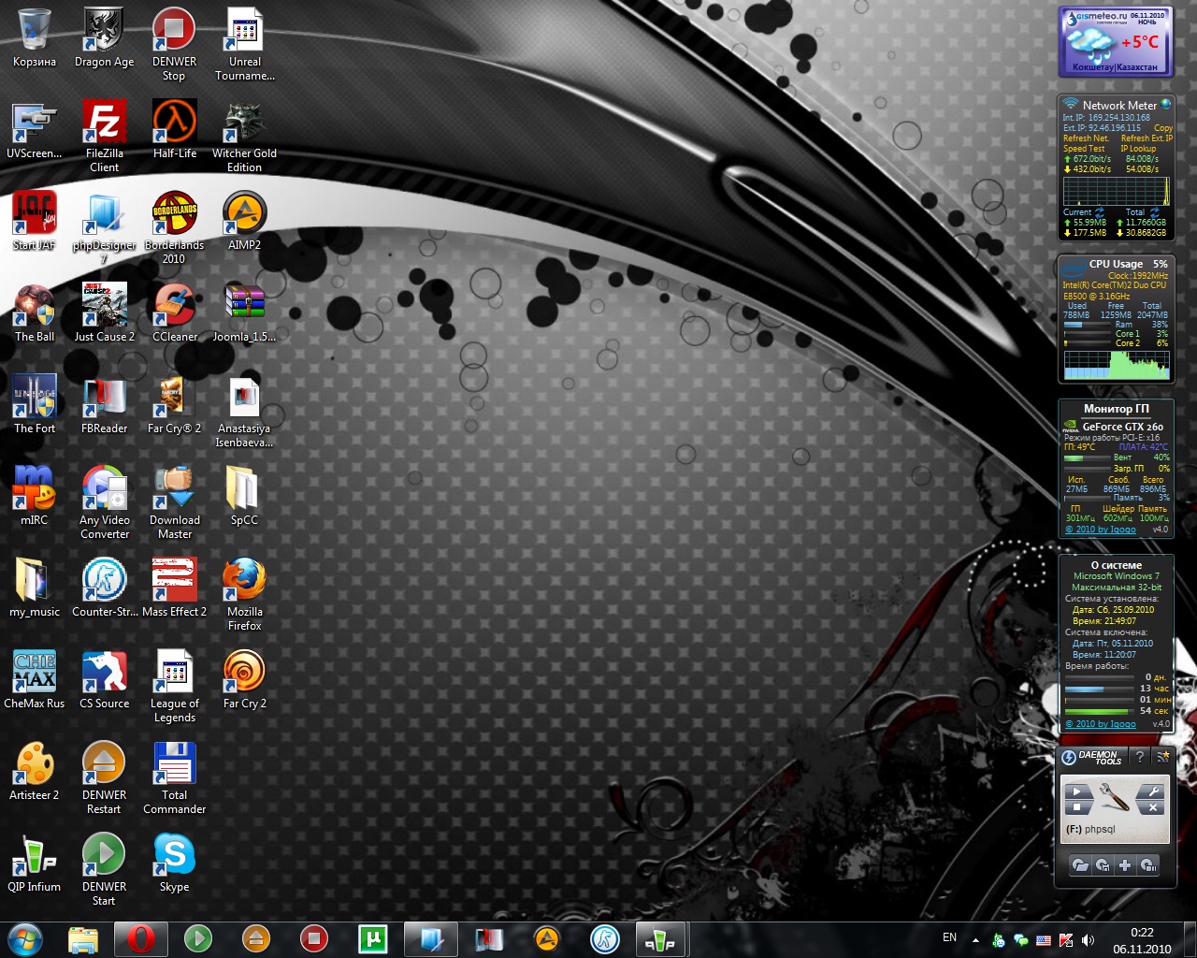
Task: Click the Kaspersky icon in the system tray
Action: click(1065, 939)
